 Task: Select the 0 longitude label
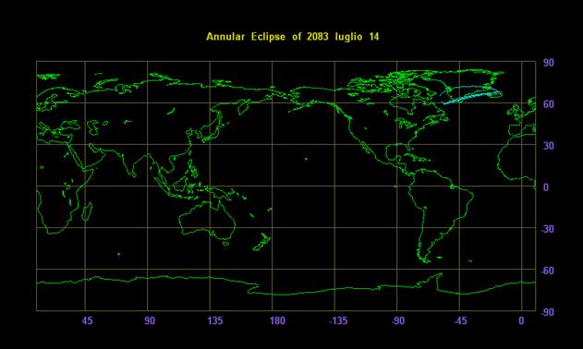pos(521,320)
